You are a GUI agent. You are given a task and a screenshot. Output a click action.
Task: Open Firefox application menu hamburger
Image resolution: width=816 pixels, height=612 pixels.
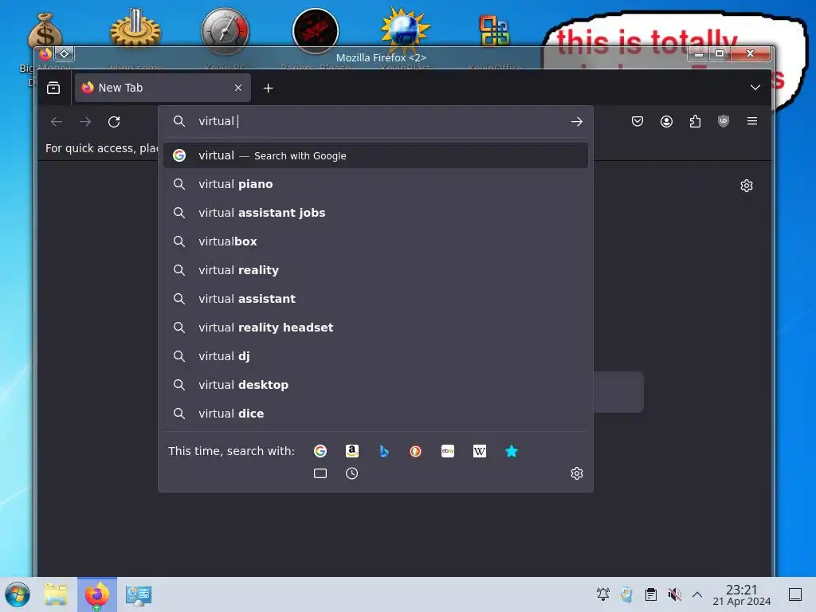(x=752, y=121)
